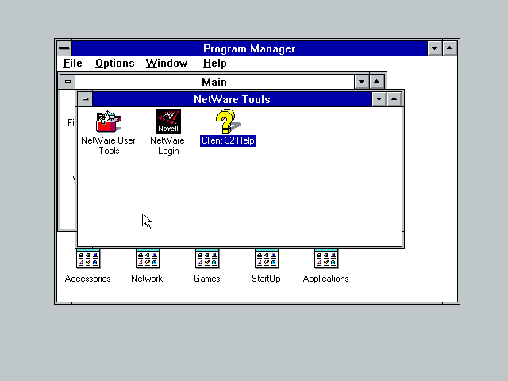Select the "NetWare User Tools" label text

tap(109, 145)
